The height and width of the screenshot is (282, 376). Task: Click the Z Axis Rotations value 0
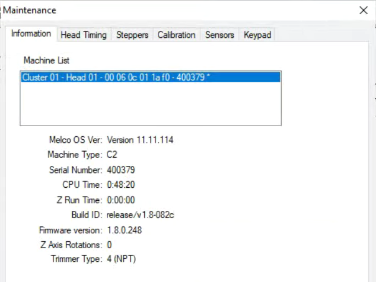tap(109, 245)
